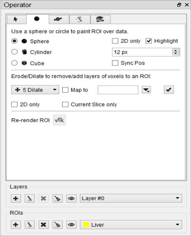Select the Cylinder brush shape
The image size is (191, 236).
[x=14, y=52]
